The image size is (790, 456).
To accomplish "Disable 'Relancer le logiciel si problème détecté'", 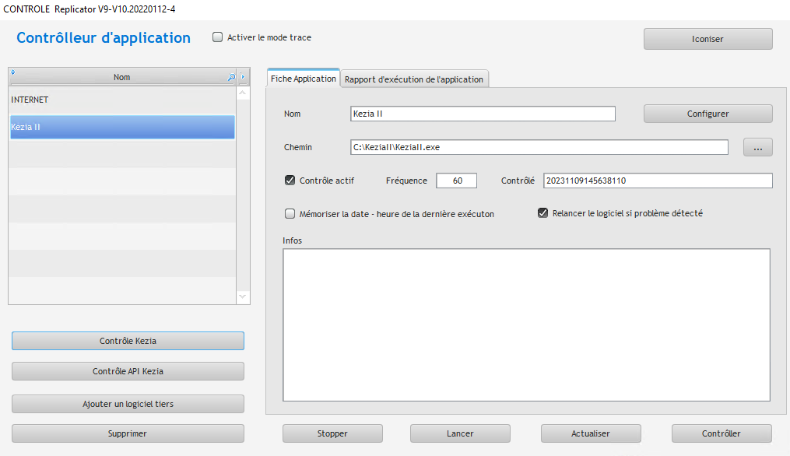I will pos(543,213).
